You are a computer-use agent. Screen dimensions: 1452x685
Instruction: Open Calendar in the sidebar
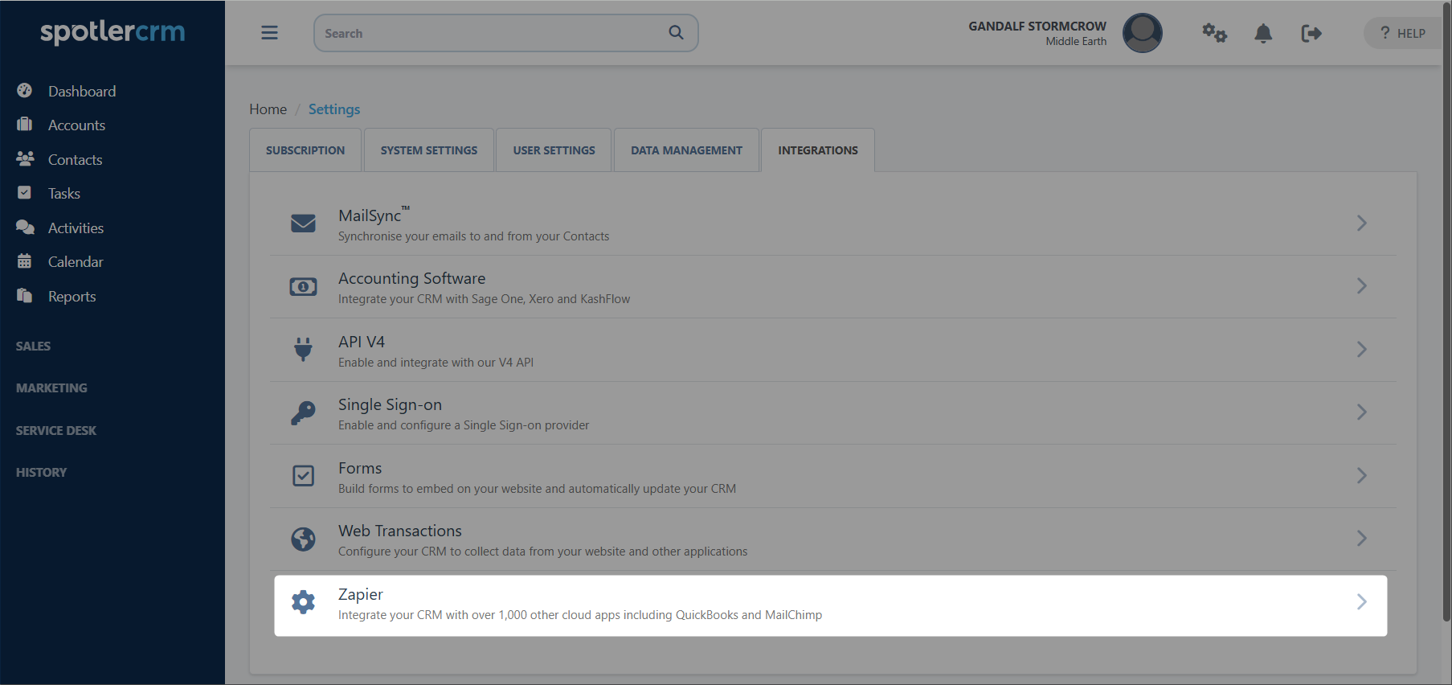(76, 261)
